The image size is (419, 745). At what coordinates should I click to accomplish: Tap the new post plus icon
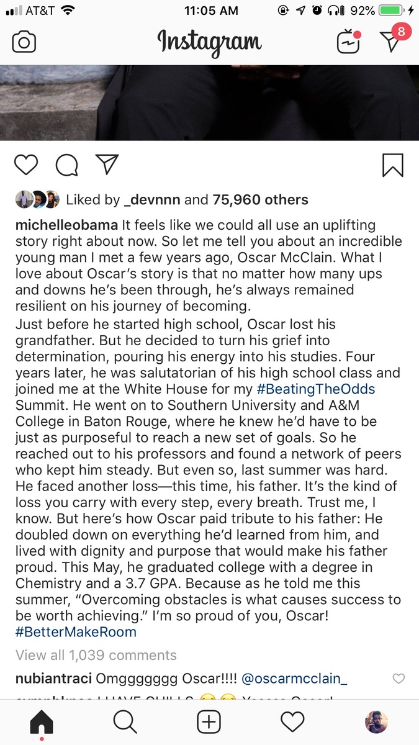tap(209, 721)
